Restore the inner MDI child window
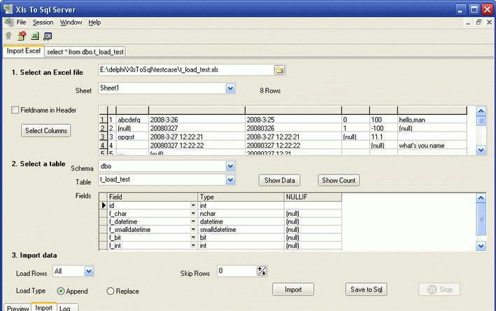496x311 pixels. 479,22
